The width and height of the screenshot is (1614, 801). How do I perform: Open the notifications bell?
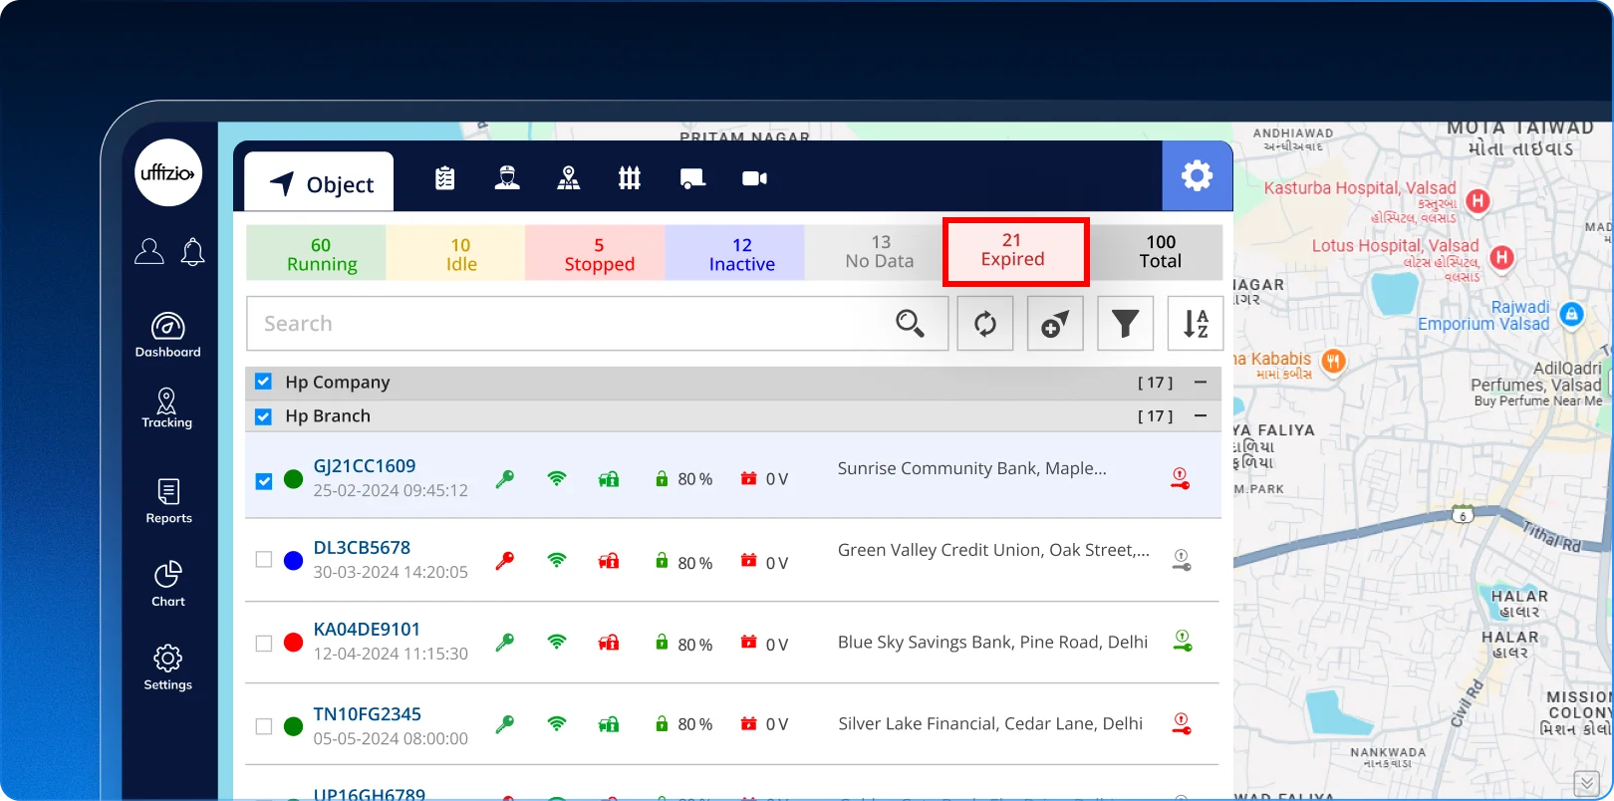pyautogui.click(x=192, y=252)
